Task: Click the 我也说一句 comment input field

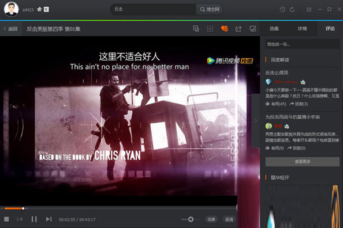Action: coord(303,44)
